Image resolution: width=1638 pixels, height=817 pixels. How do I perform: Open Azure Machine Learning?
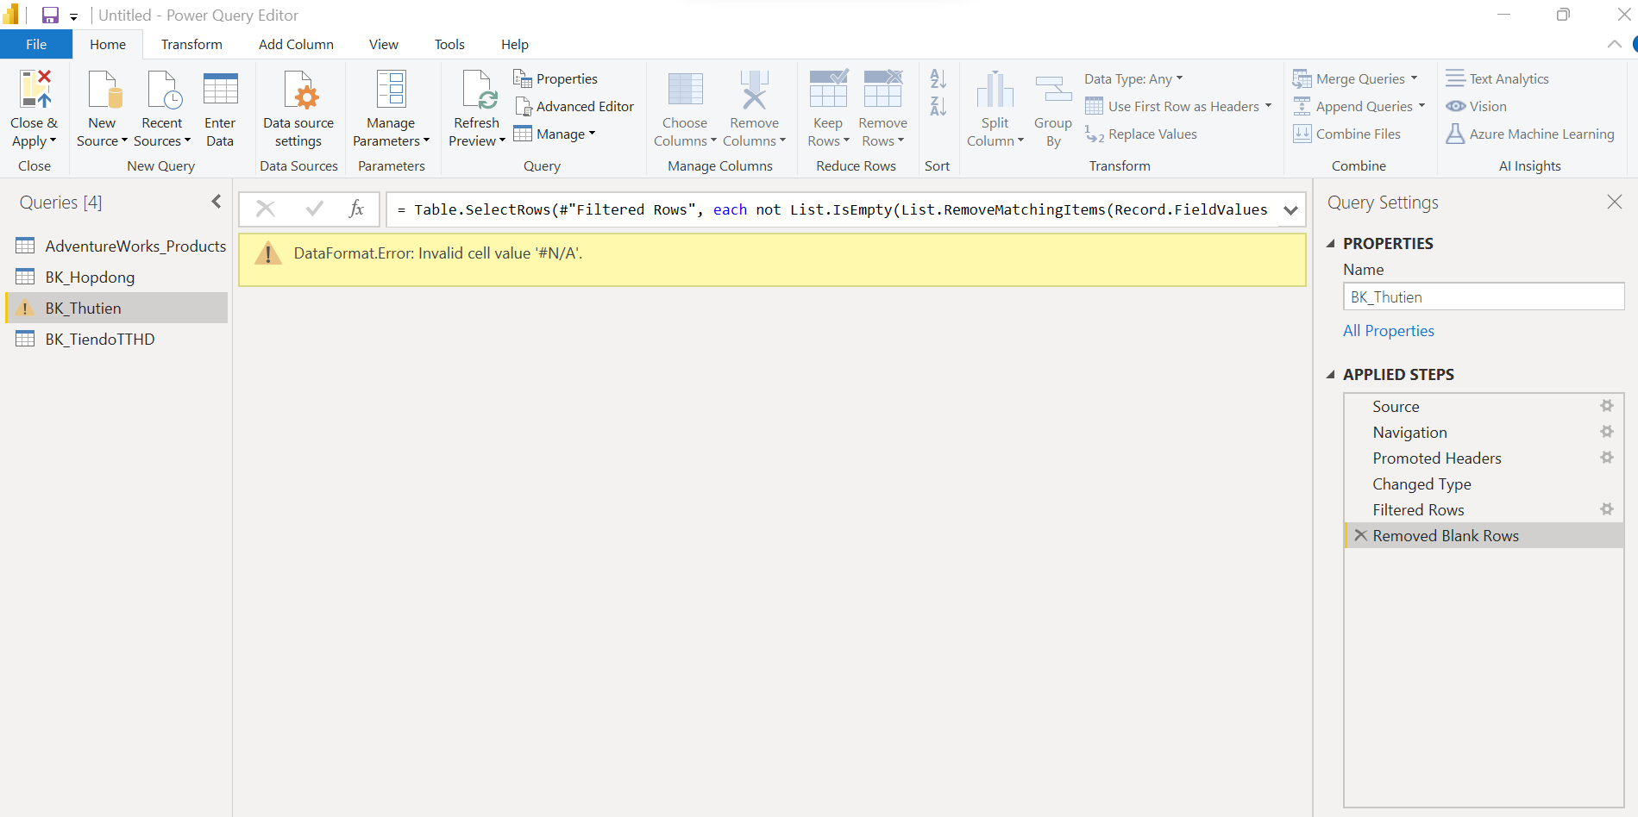(1530, 134)
